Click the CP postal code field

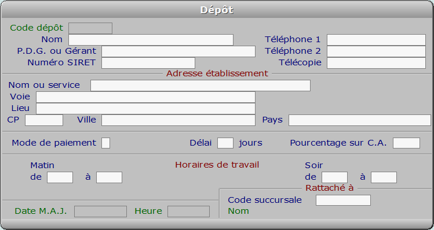point(44,120)
